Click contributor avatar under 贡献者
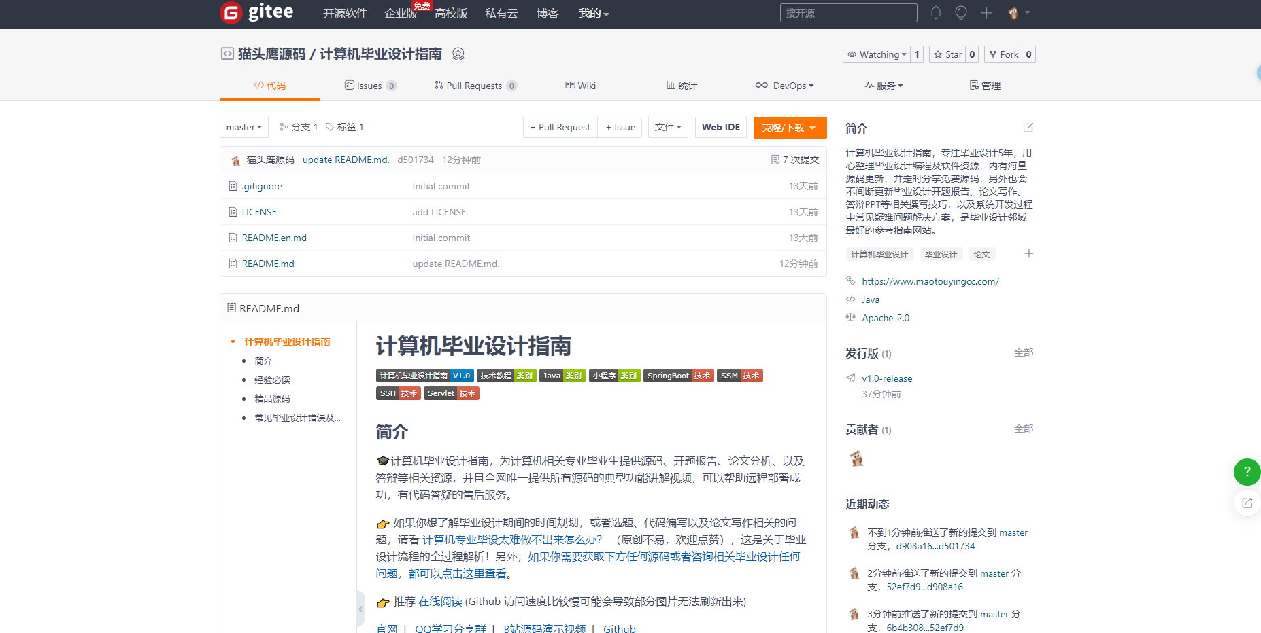Screen dimensions: 1261x633 856,458
